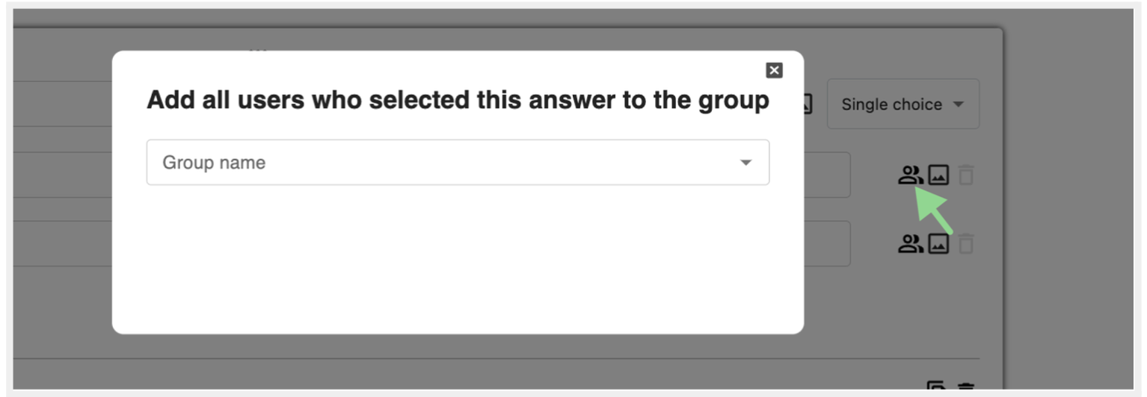1147x397 pixels.
Task: Click the Group name placeholder text
Action: coord(214,163)
